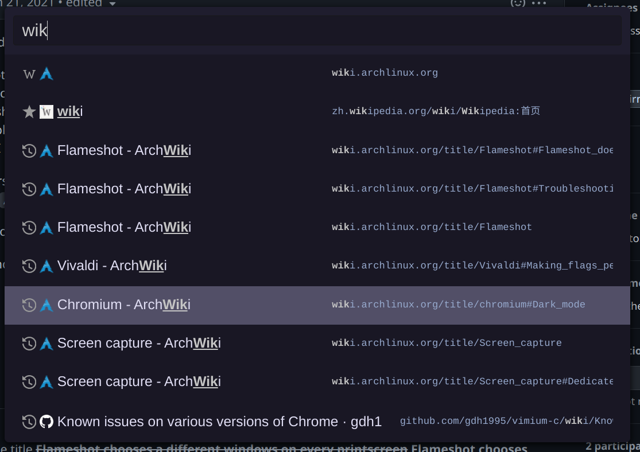Select Flameshot - ArchWiki with title/Flameshot URL
The width and height of the screenshot is (640, 452).
pyautogui.click(x=124, y=227)
